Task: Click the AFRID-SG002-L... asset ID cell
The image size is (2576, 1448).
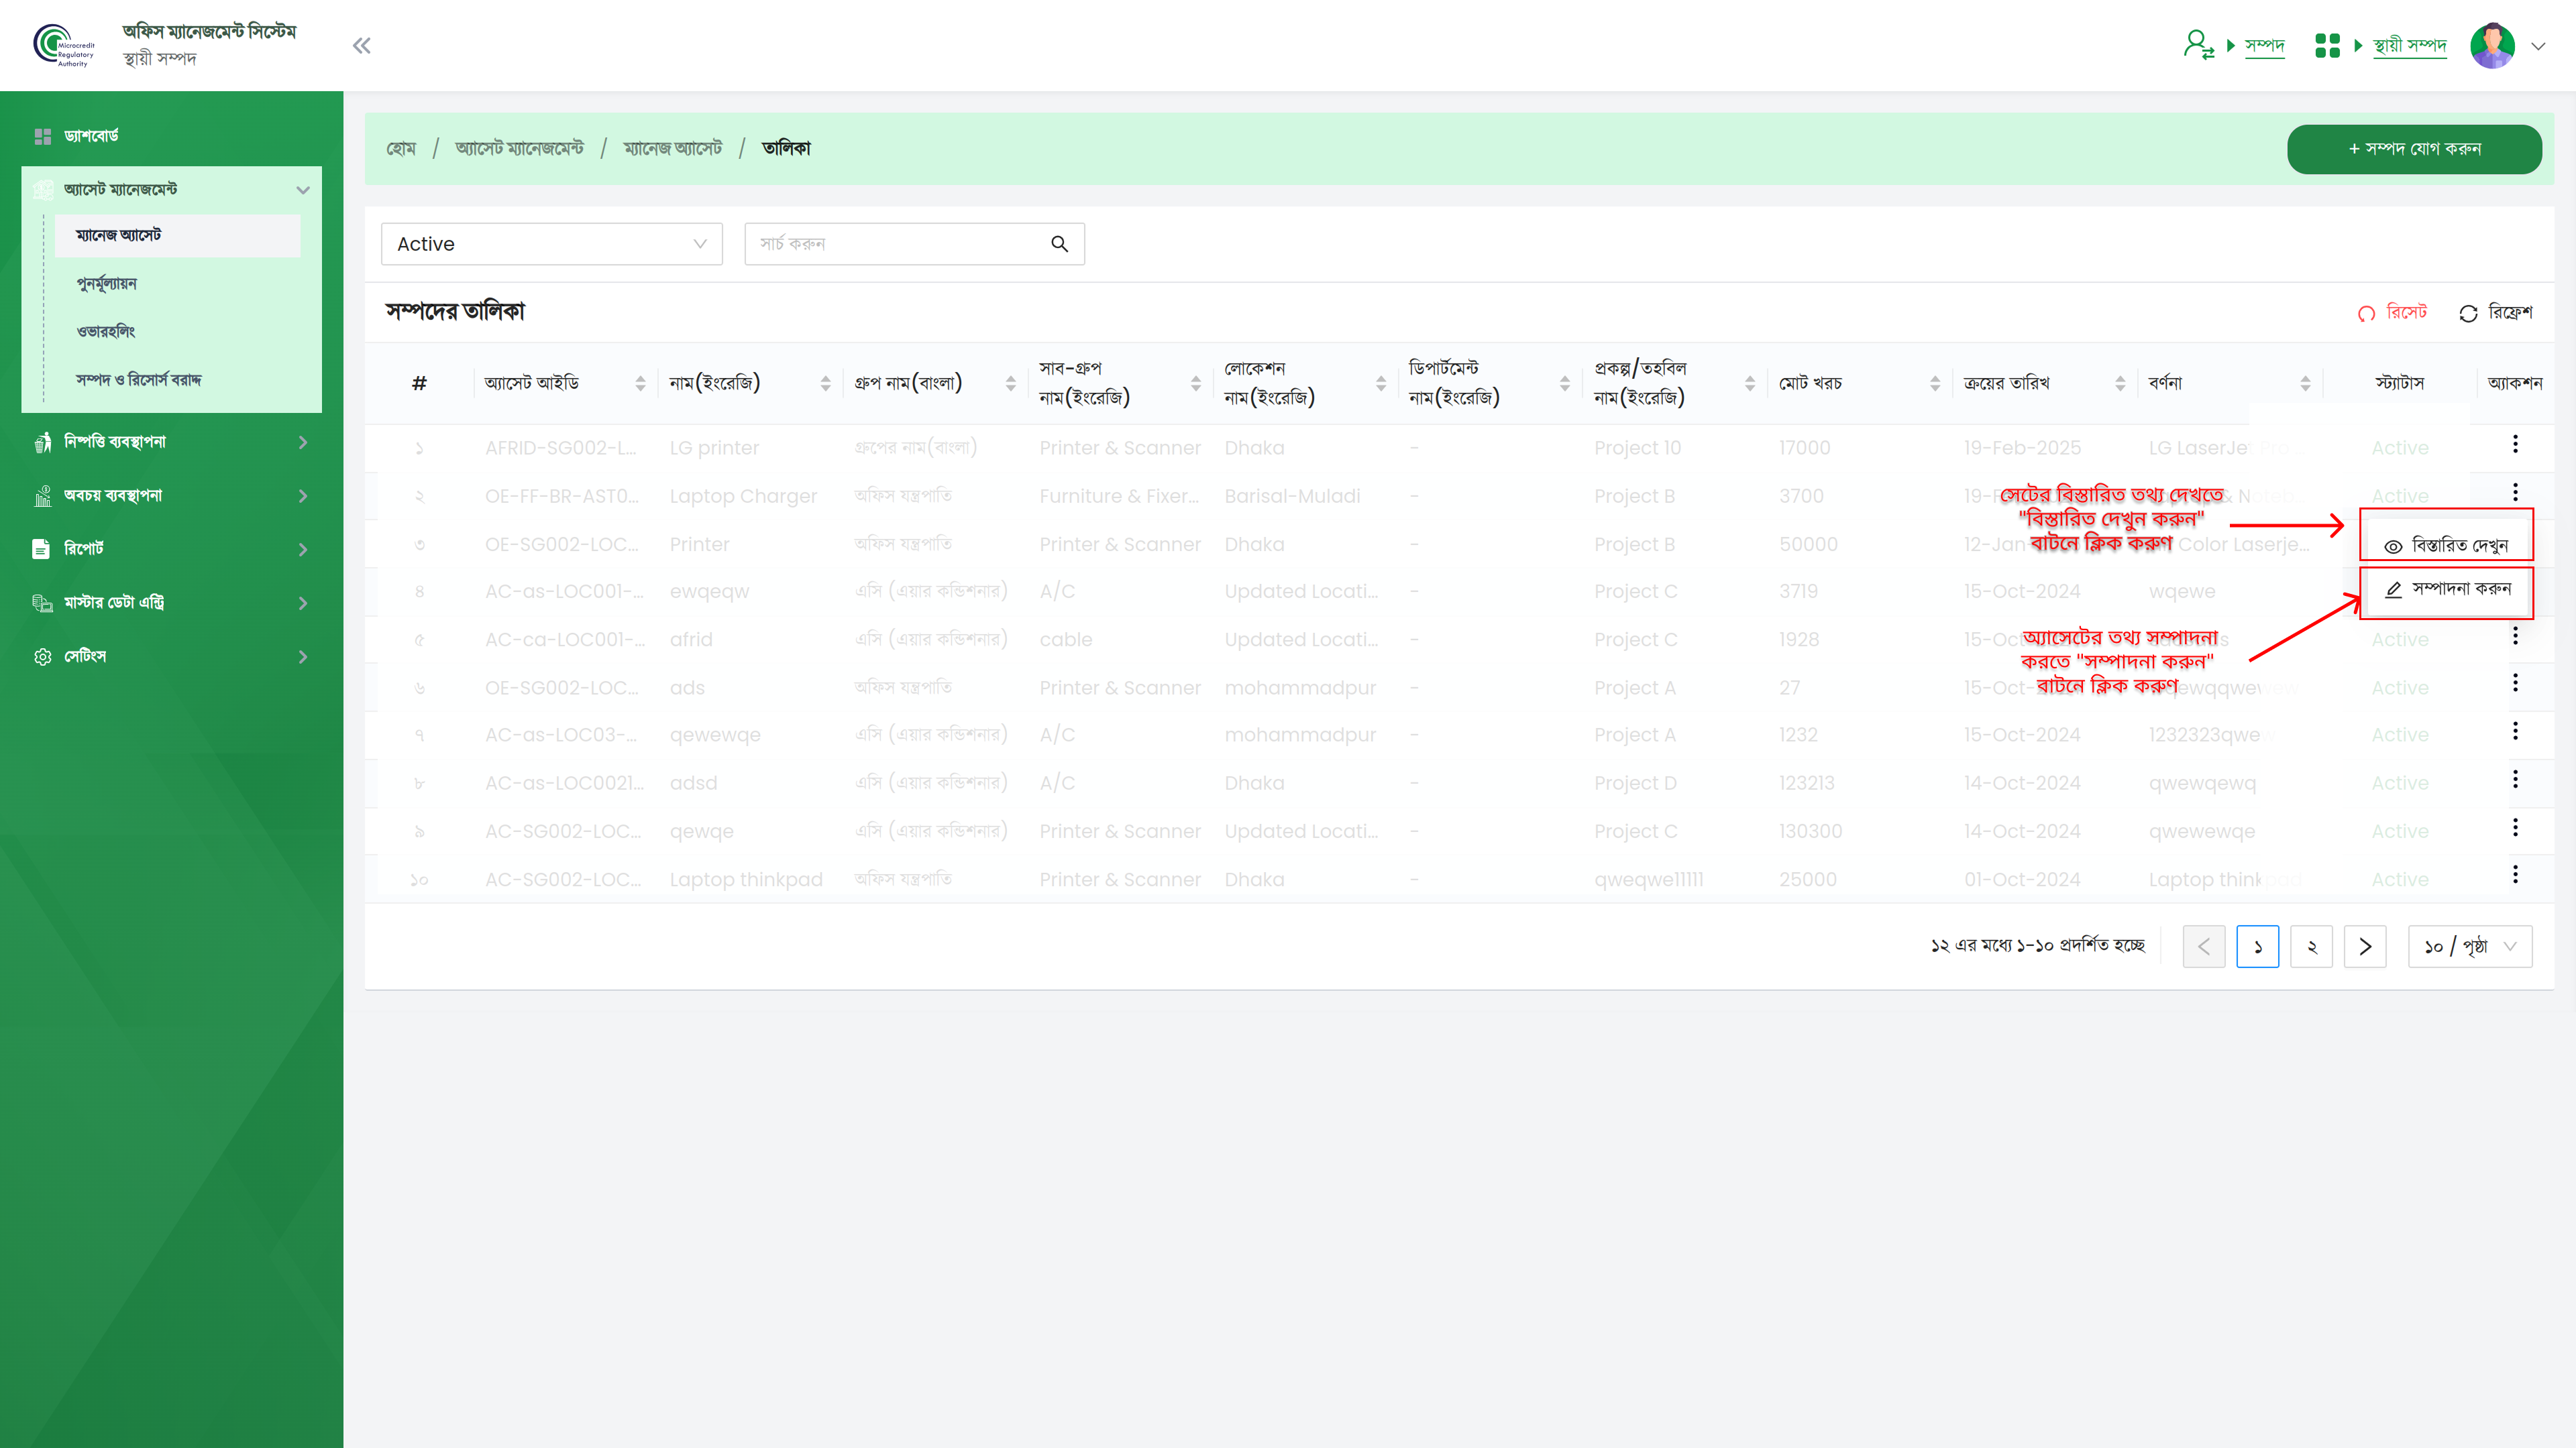Action: (x=560, y=448)
